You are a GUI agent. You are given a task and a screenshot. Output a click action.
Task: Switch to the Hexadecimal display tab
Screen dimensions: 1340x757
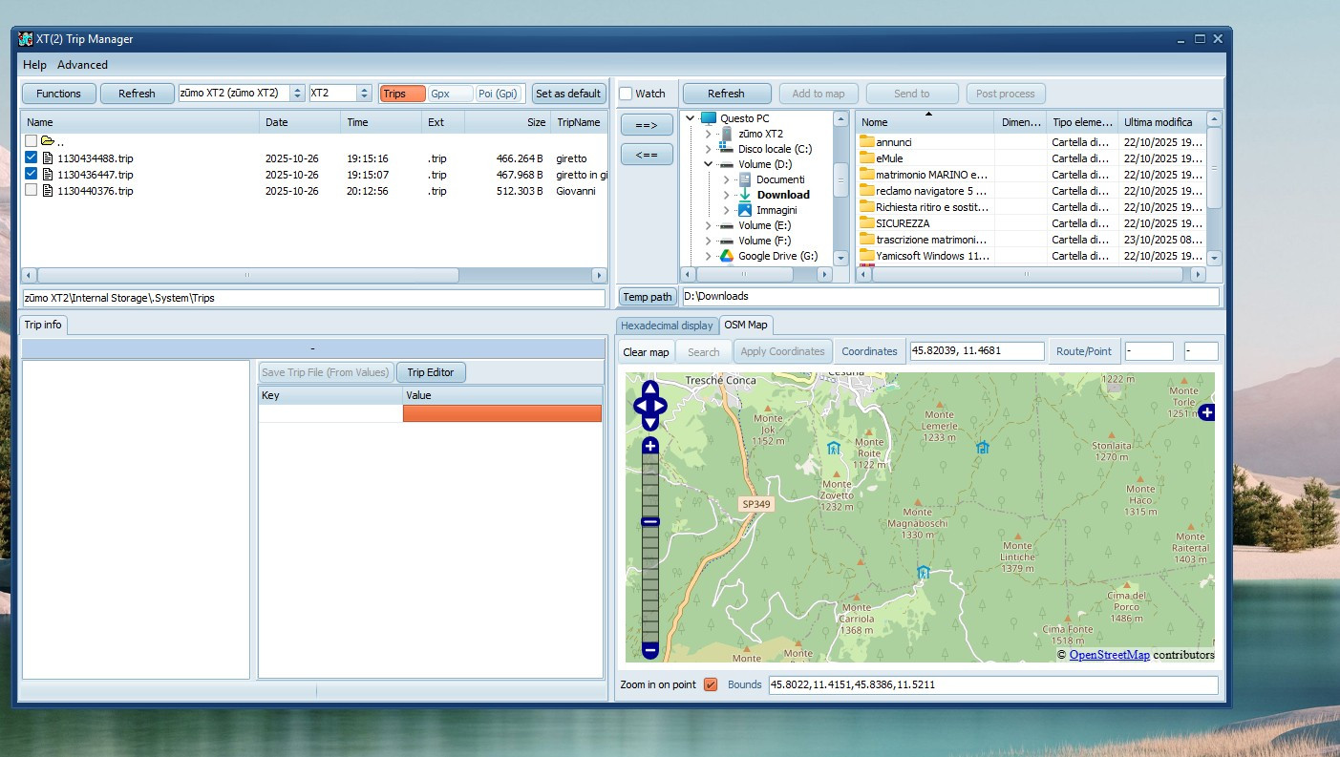coord(667,326)
